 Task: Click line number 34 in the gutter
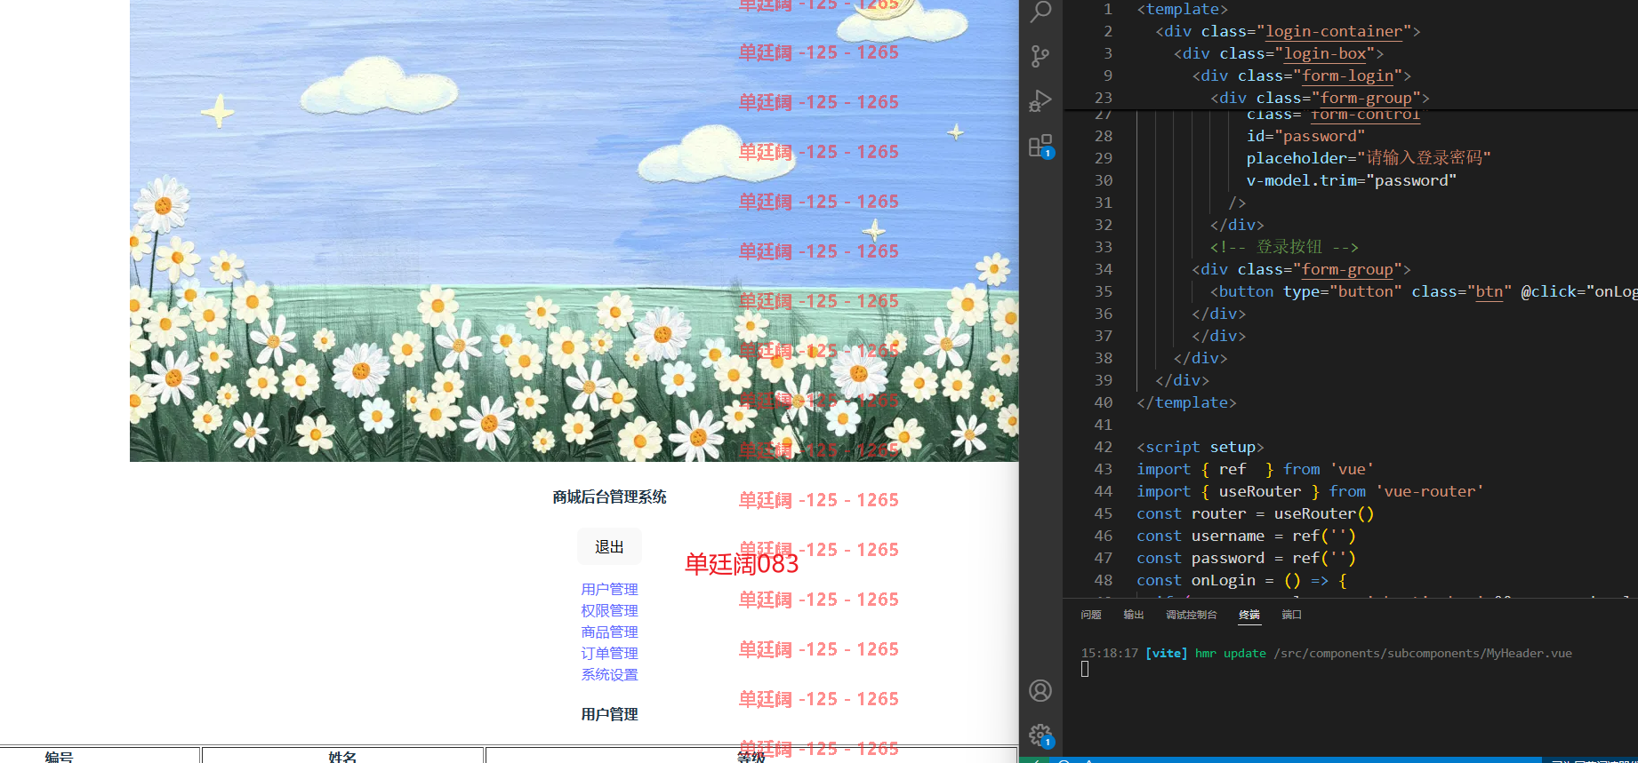click(x=1104, y=269)
